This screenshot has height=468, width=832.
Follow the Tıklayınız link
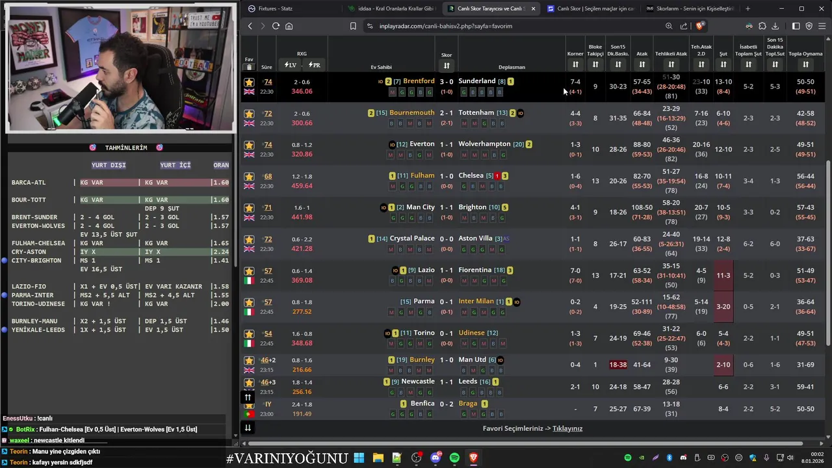click(x=567, y=428)
